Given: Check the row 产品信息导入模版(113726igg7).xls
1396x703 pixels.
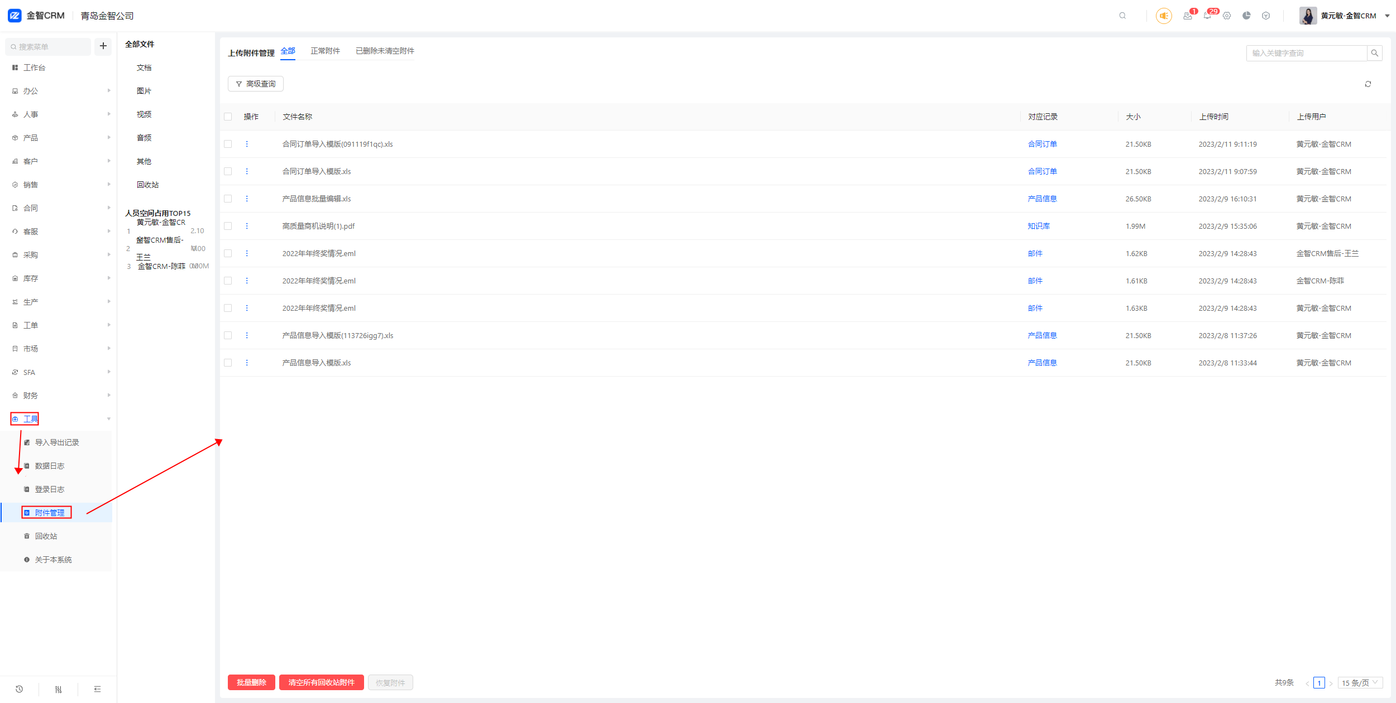Looking at the screenshot, I should coord(228,335).
